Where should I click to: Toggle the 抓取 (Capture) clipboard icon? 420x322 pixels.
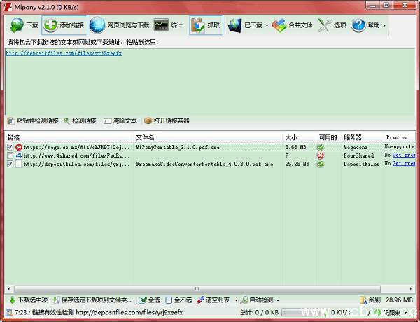(x=198, y=25)
